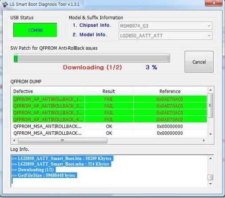Open the Chipset Info dropdown showing MSM8974_G3
The height and width of the screenshot is (198, 225).
coord(166,26)
